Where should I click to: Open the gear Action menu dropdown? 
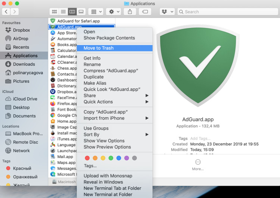[113, 12]
